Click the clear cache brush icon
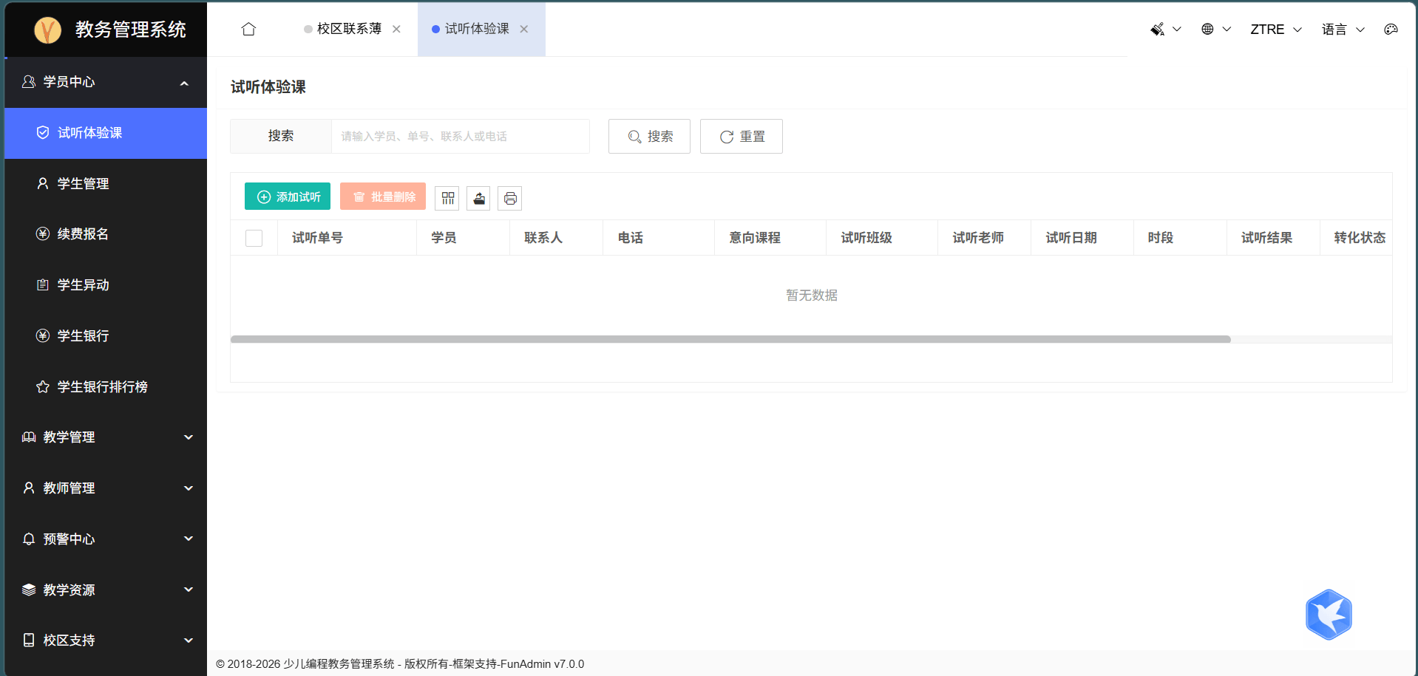This screenshot has height=676, width=1418. coord(1158,30)
